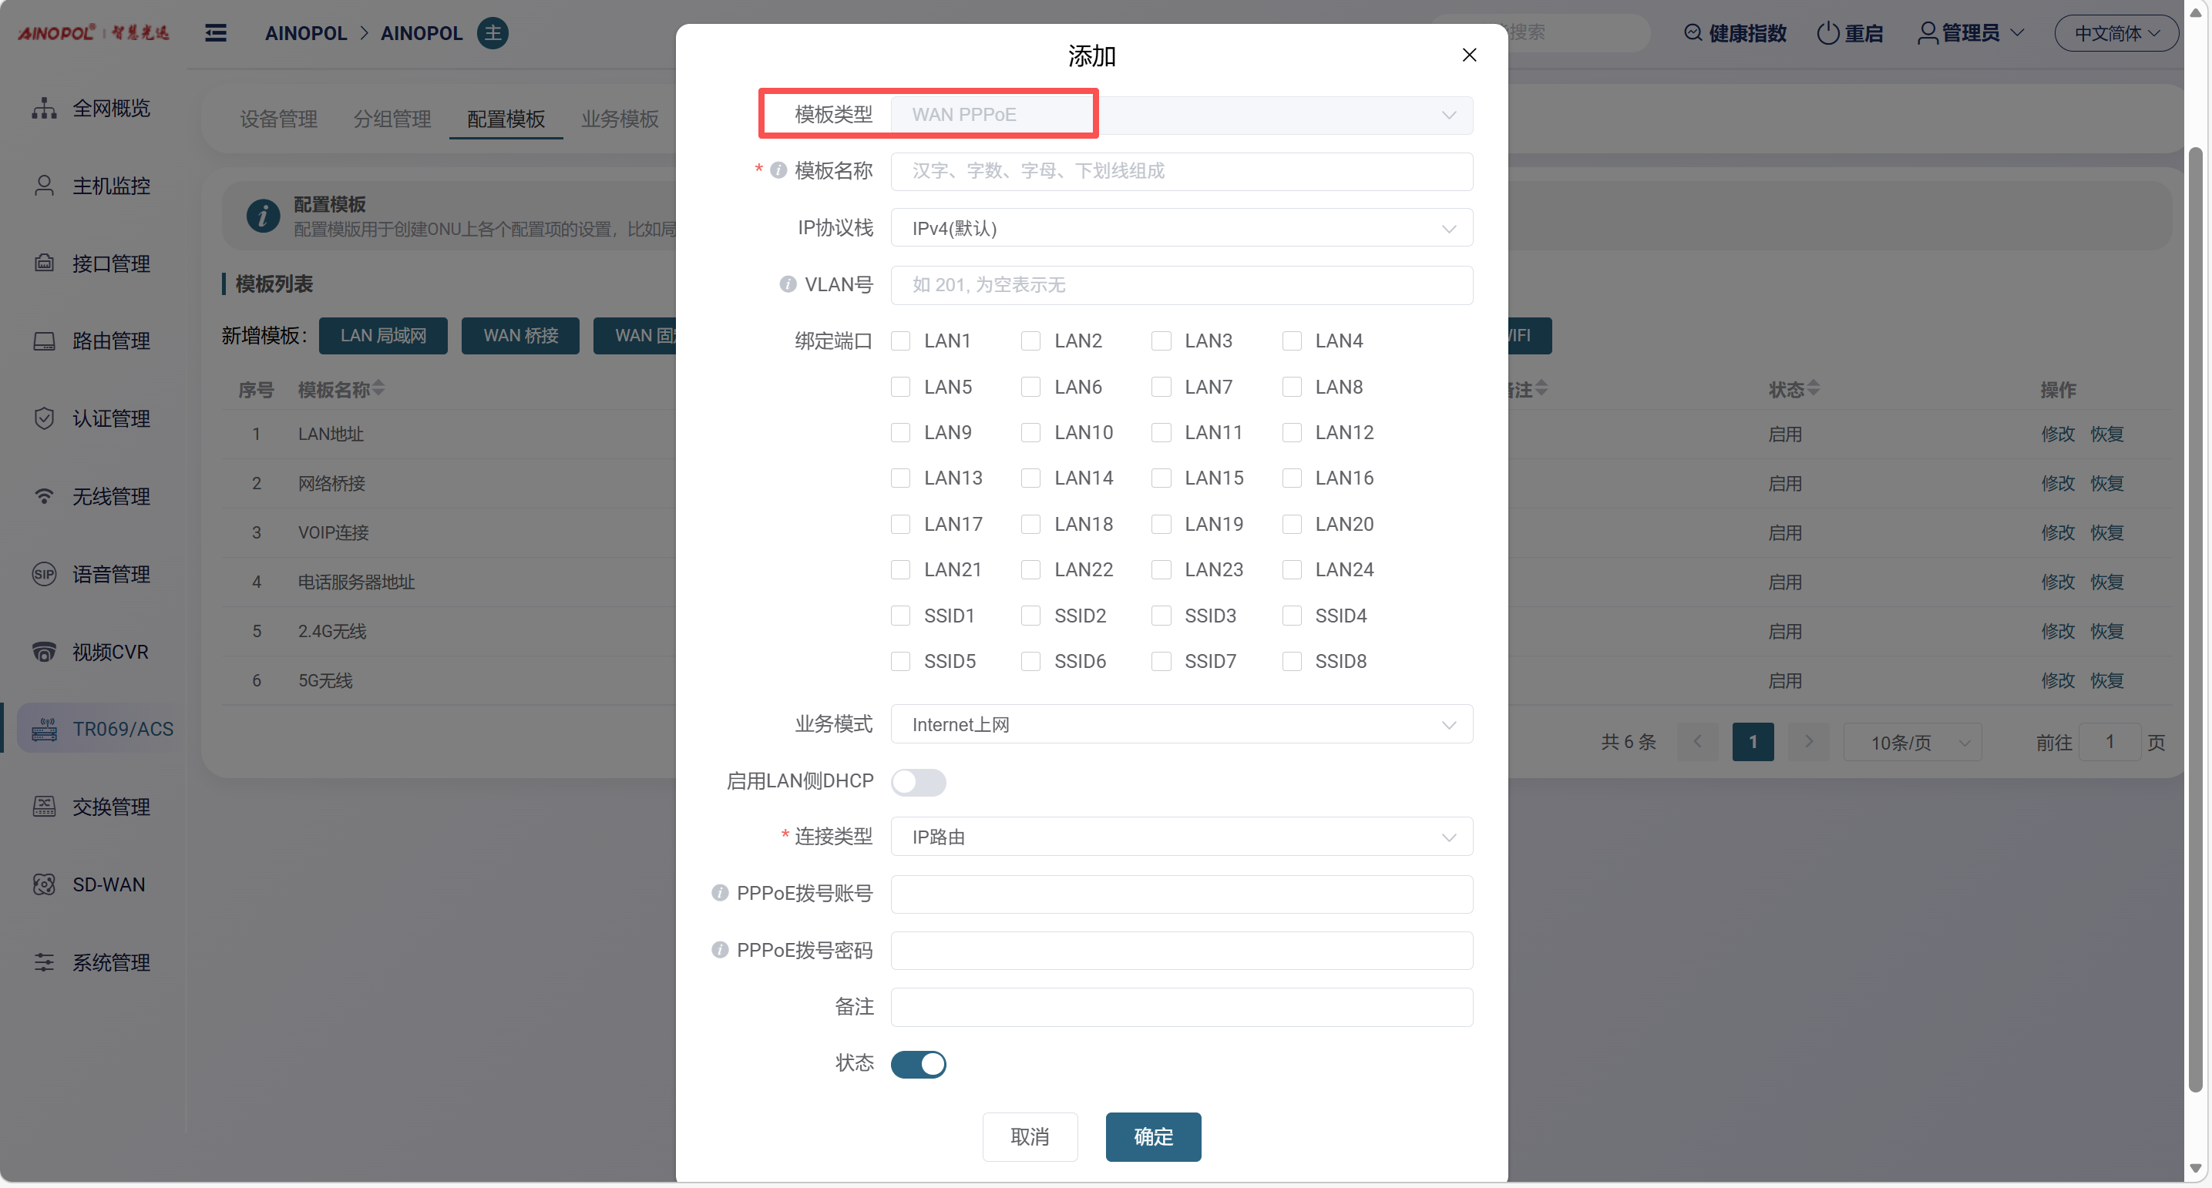The image size is (2212, 1188).
Task: Switch to the 分组管理 tab
Action: pos(392,119)
